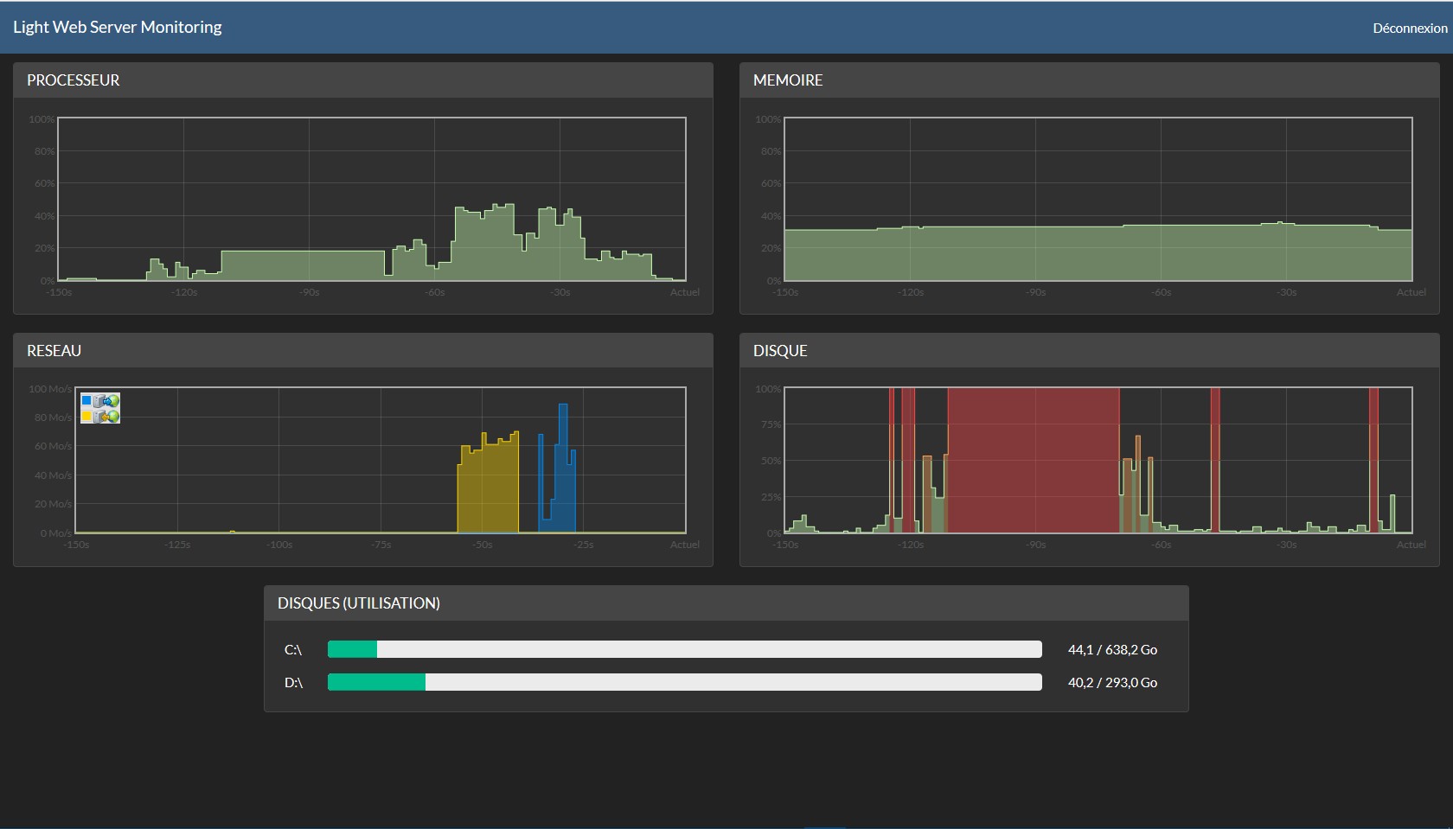
Task: Click the upload server-to-globe legend icon
Action: tap(107, 401)
